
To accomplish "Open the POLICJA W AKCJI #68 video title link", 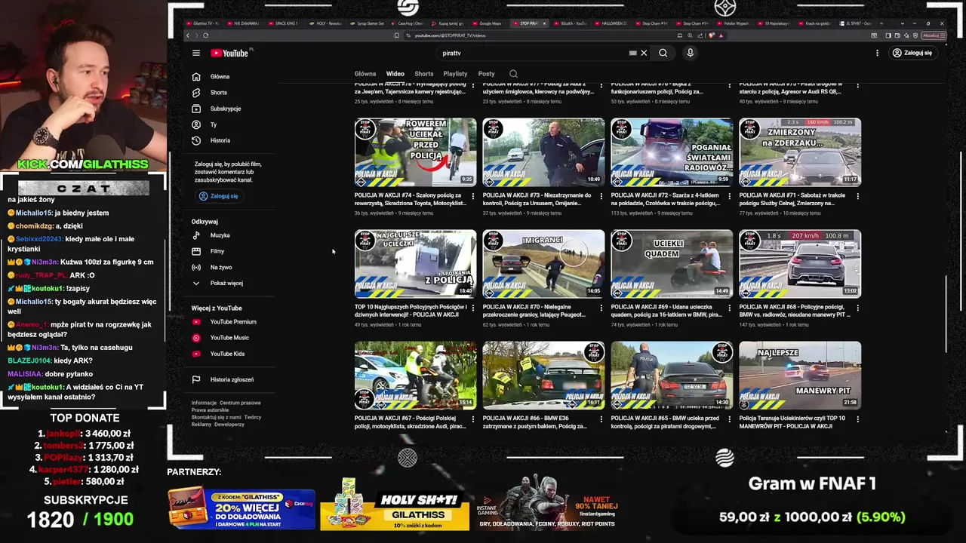I will point(794,311).
